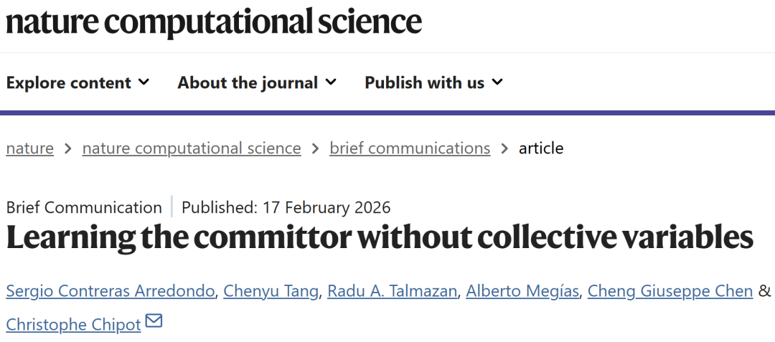Open corresponding author Christophe Chipot
Image resolution: width=775 pixels, height=342 pixels.
(x=74, y=325)
